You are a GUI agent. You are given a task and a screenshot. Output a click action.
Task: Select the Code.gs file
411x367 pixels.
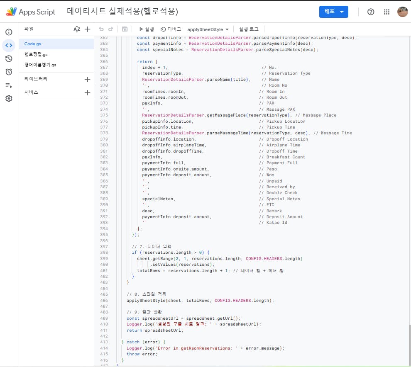[x=56, y=44]
